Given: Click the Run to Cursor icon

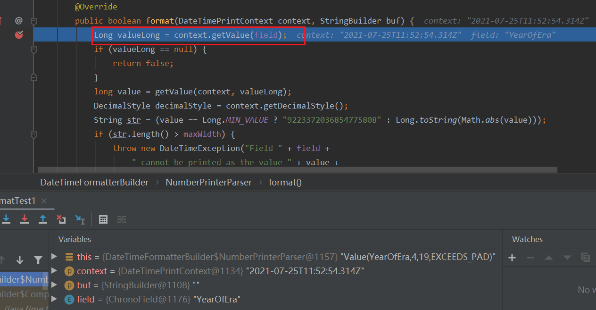Looking at the screenshot, I should point(80,219).
